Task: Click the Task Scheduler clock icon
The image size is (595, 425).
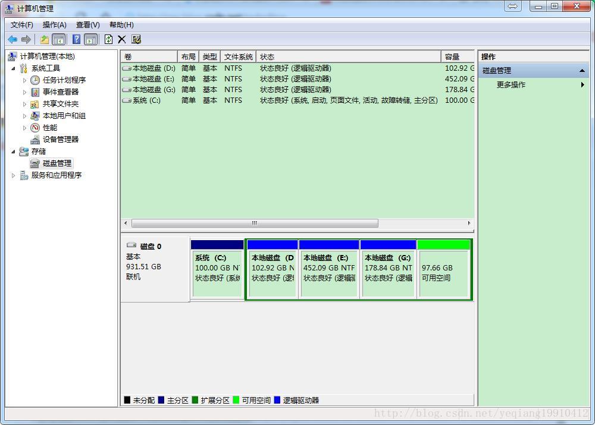Action: tap(35, 80)
